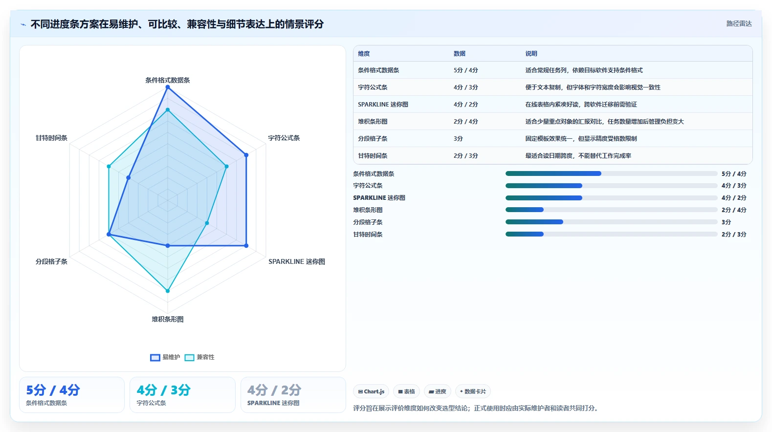Select the 堆积条形图 table row name

pyautogui.click(x=373, y=122)
